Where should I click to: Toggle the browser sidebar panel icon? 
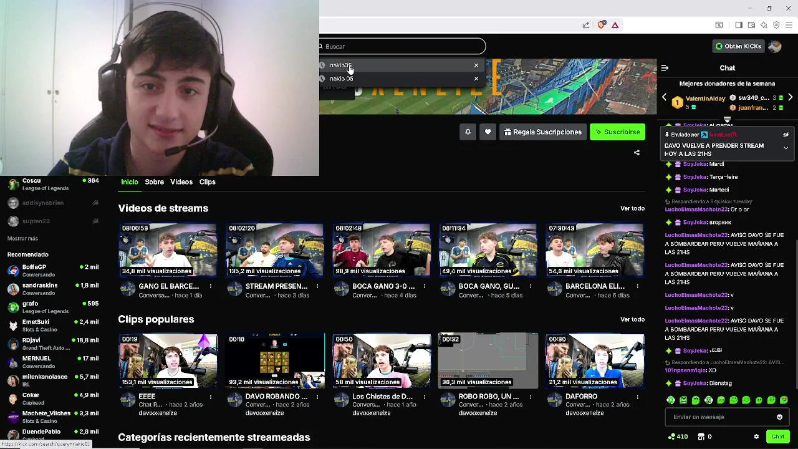pos(739,25)
